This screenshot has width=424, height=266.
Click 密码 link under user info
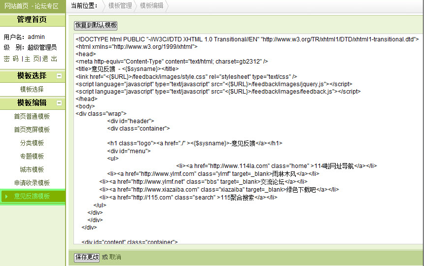coord(11,59)
